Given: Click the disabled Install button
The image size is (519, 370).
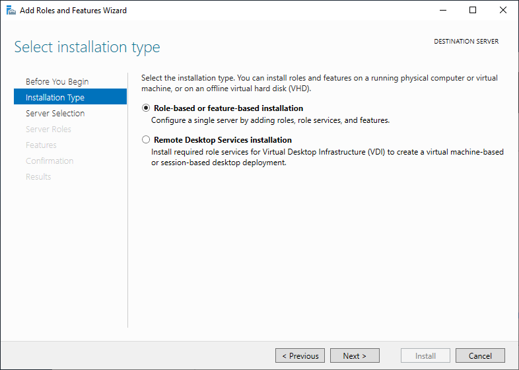Looking at the screenshot, I should 425,356.
